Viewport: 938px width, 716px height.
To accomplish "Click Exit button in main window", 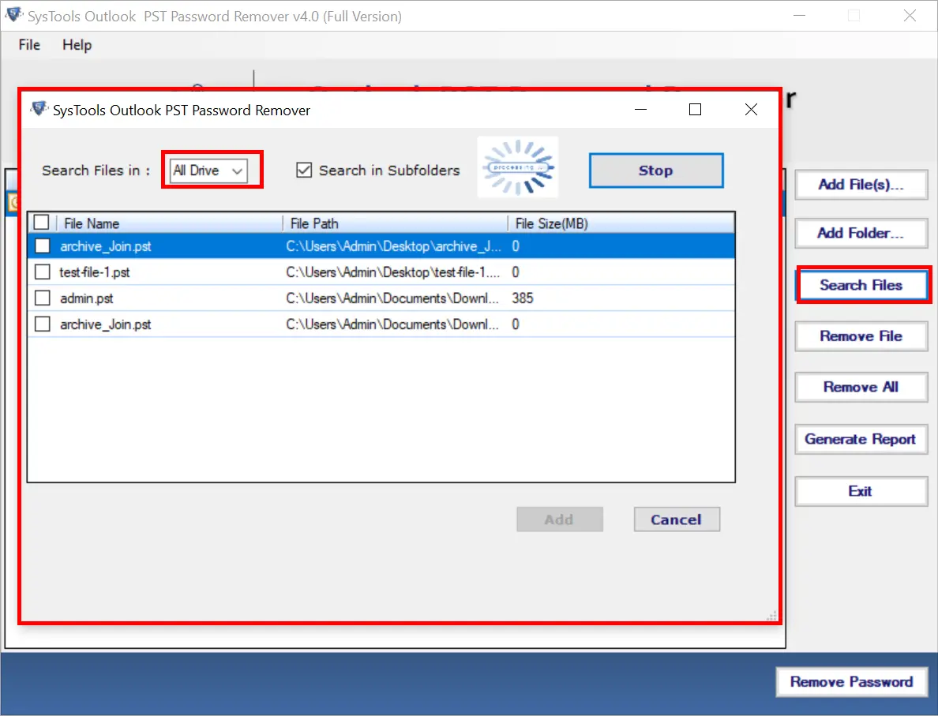I will click(x=861, y=491).
